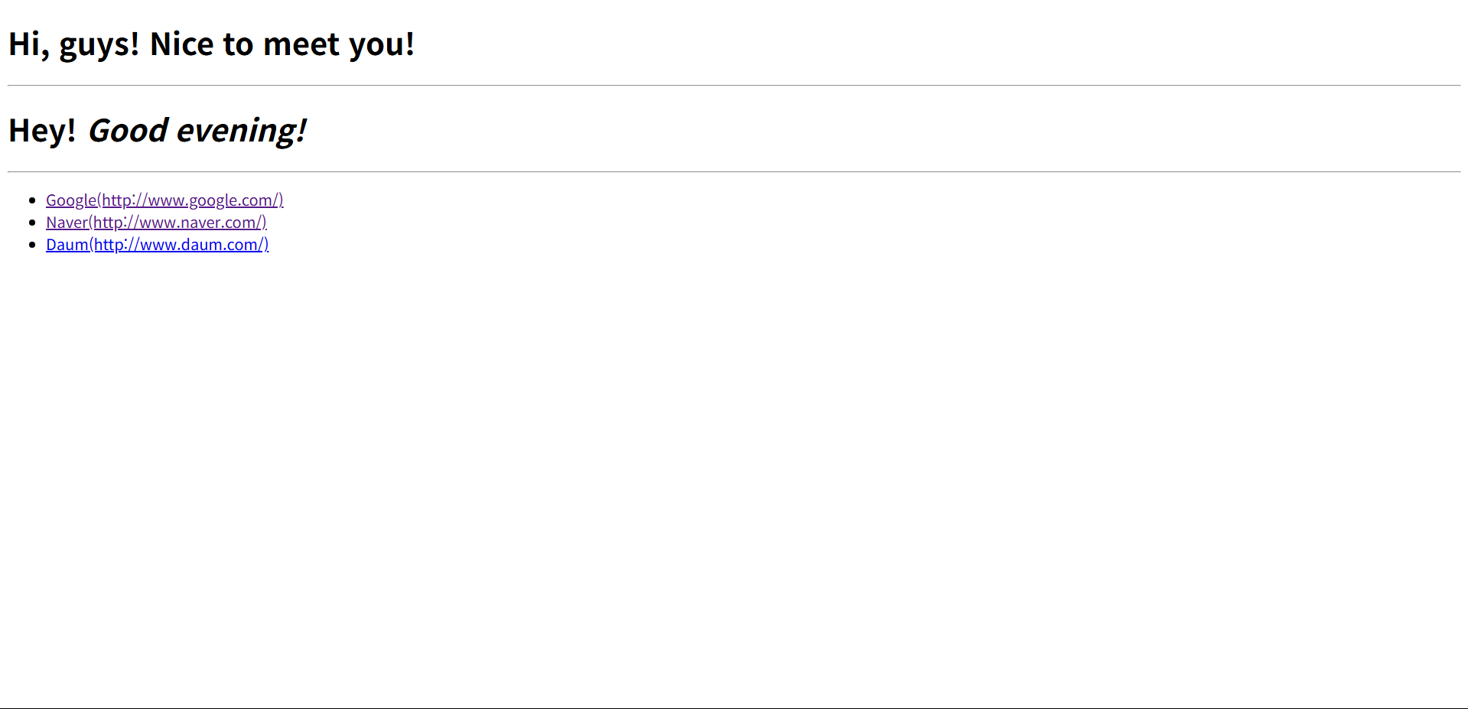Click "www.google.com" text inside the first link
The image size is (1468, 709).
tap(210, 200)
